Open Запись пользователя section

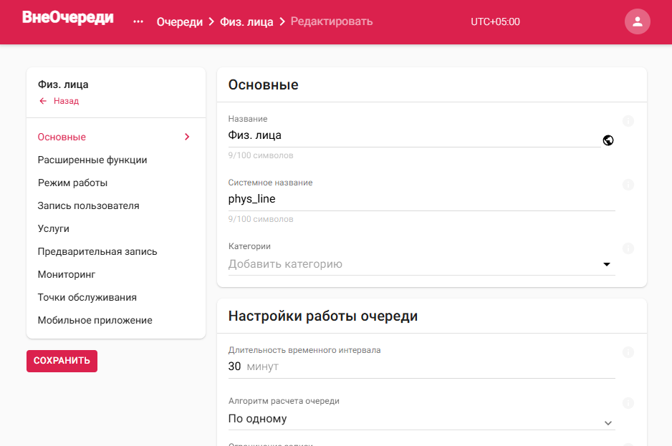[x=88, y=205]
